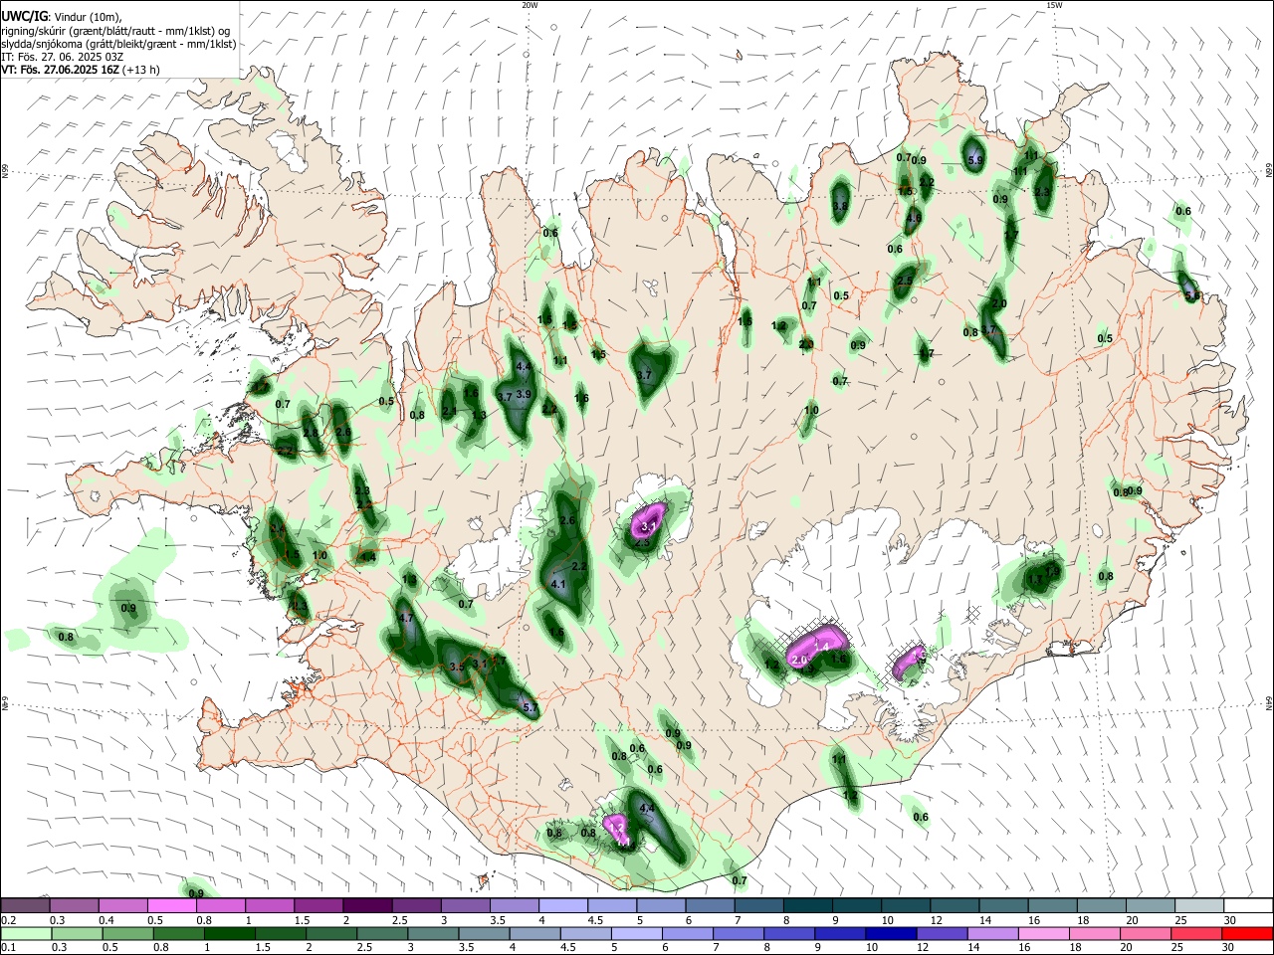Click the navy blue swatch in rain legend

[891, 933]
